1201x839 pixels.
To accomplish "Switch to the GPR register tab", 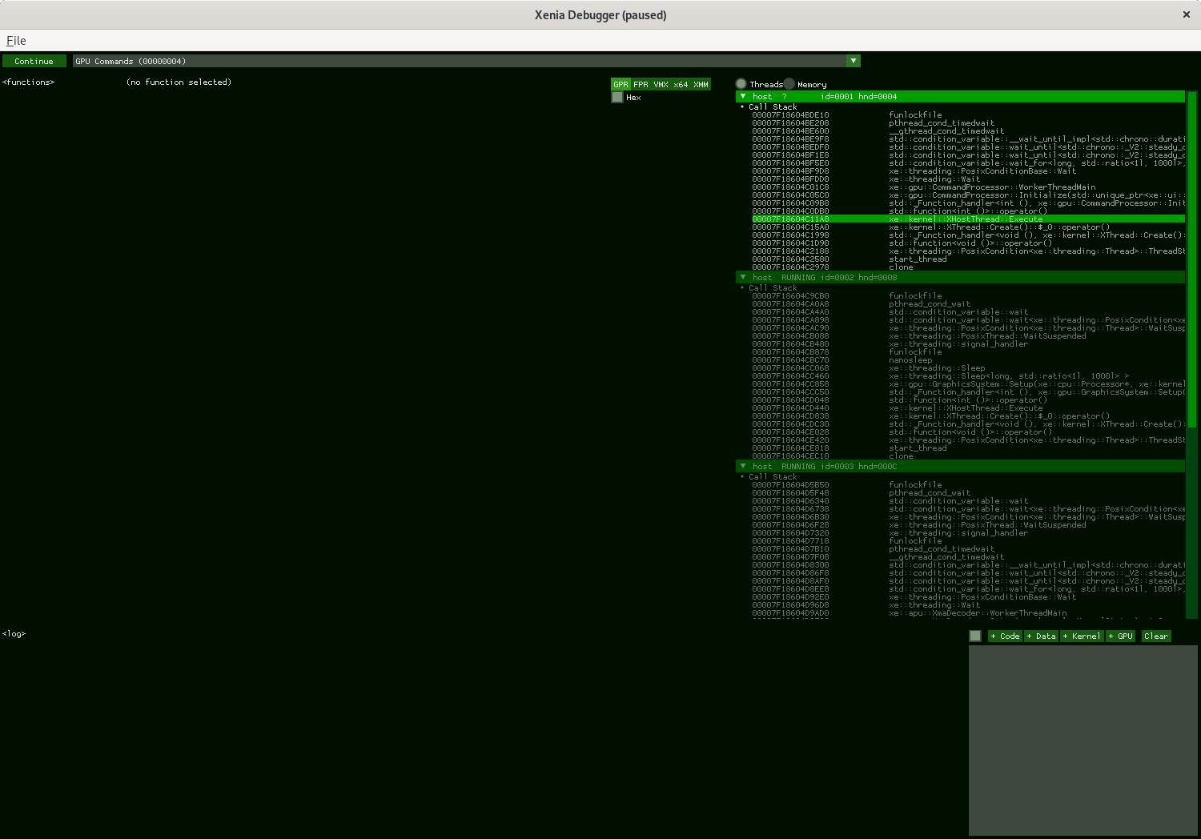I will point(621,84).
